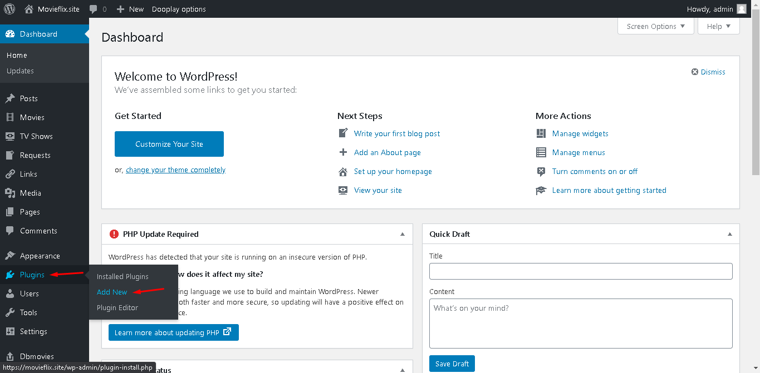Choose Add New in Plugins submenu

pos(112,292)
